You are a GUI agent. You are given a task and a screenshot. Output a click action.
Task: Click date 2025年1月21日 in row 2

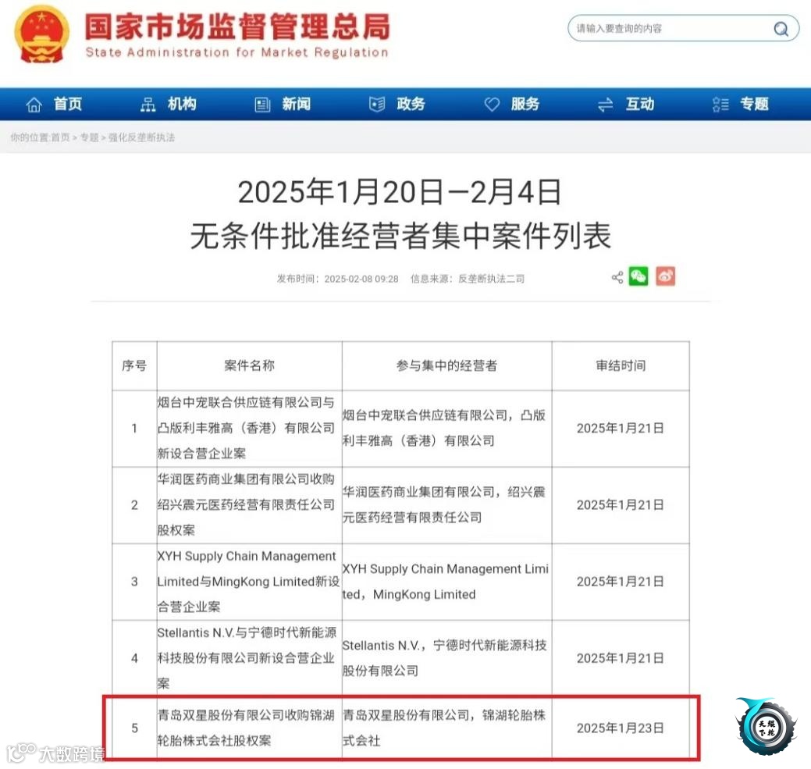pyautogui.click(x=620, y=505)
